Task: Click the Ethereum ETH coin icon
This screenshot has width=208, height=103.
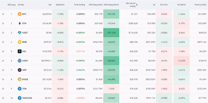Action: [20, 23]
